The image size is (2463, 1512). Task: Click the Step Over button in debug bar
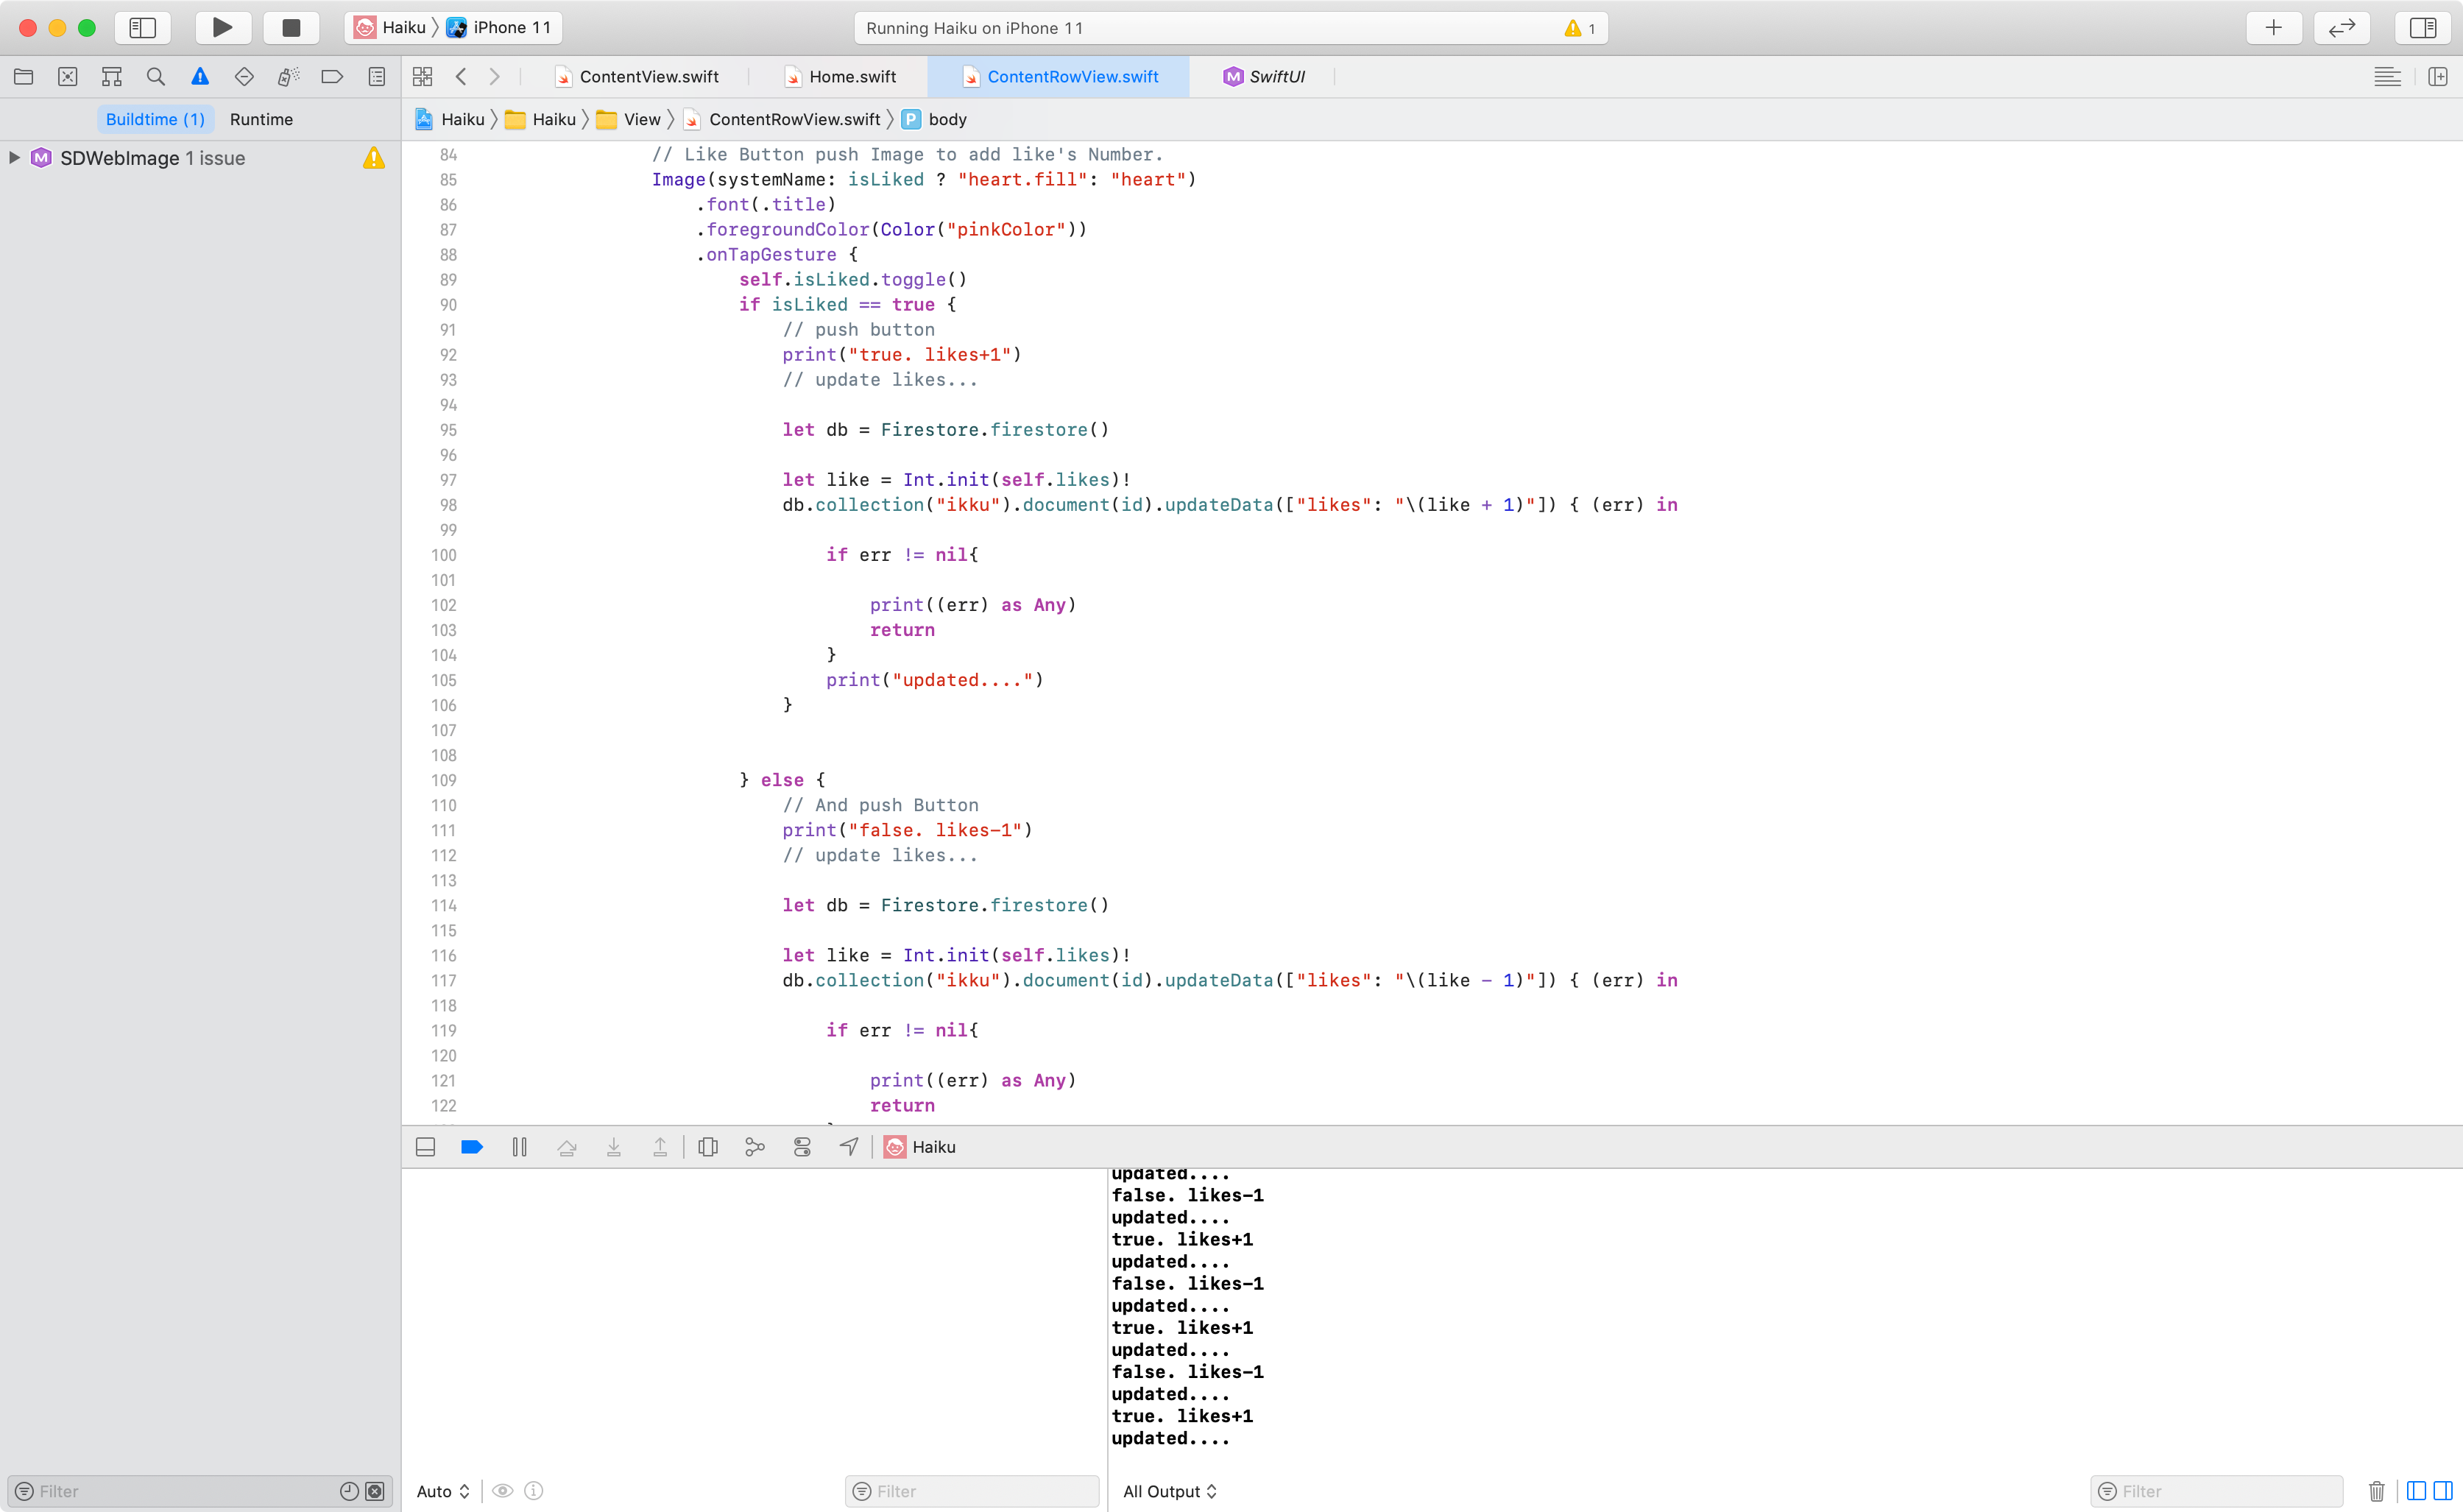[x=567, y=1147]
